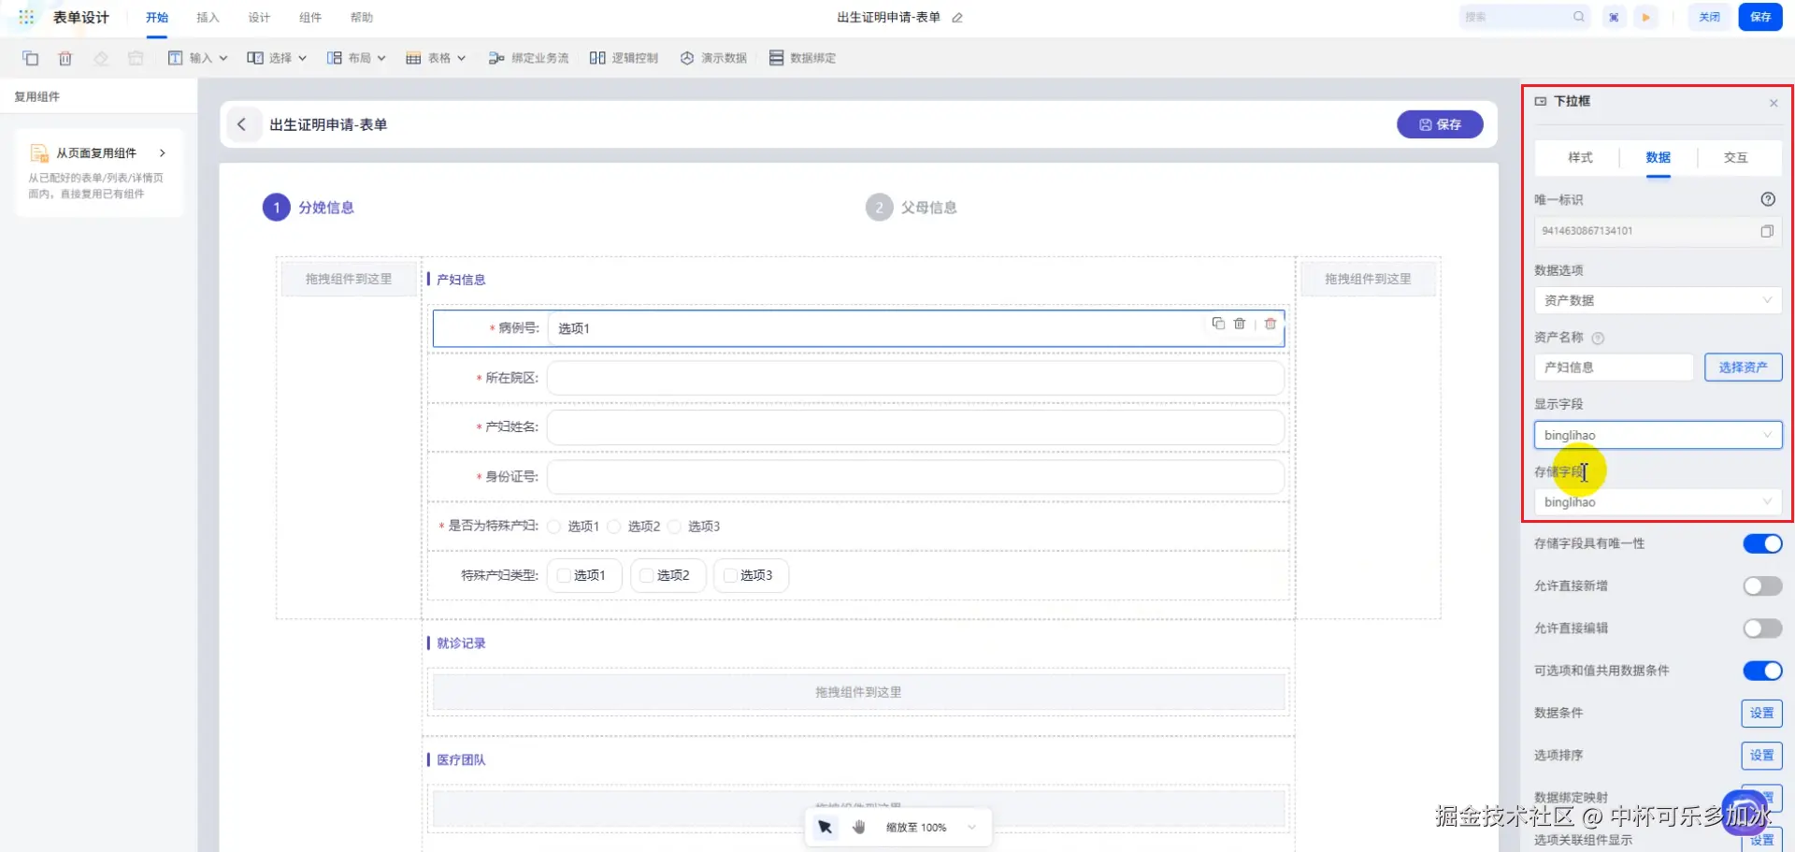
Task: Toggle the 可选项和值共用数据条件 switch
Action: click(x=1762, y=671)
